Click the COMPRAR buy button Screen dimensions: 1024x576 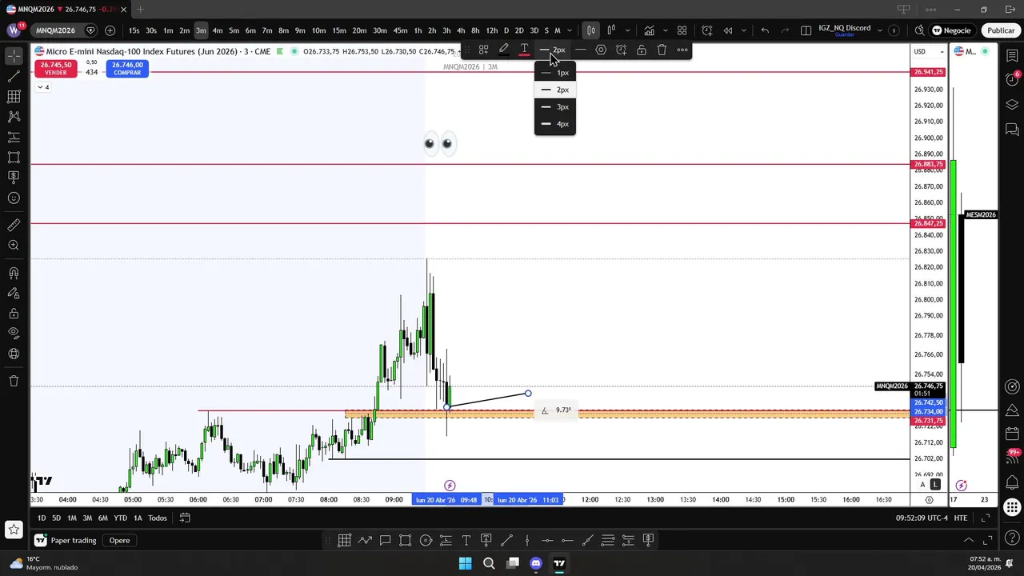[x=127, y=68]
